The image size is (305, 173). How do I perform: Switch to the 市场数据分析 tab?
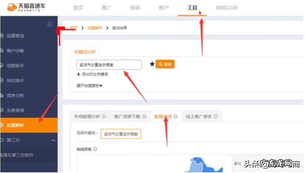(x=87, y=116)
